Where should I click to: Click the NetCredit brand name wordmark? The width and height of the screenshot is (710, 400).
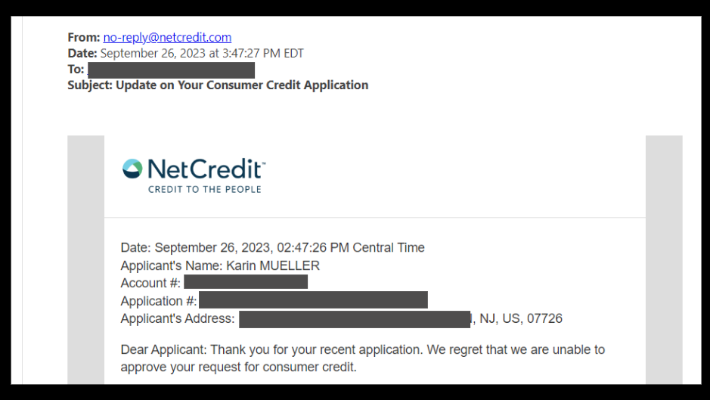pyautogui.click(x=205, y=169)
